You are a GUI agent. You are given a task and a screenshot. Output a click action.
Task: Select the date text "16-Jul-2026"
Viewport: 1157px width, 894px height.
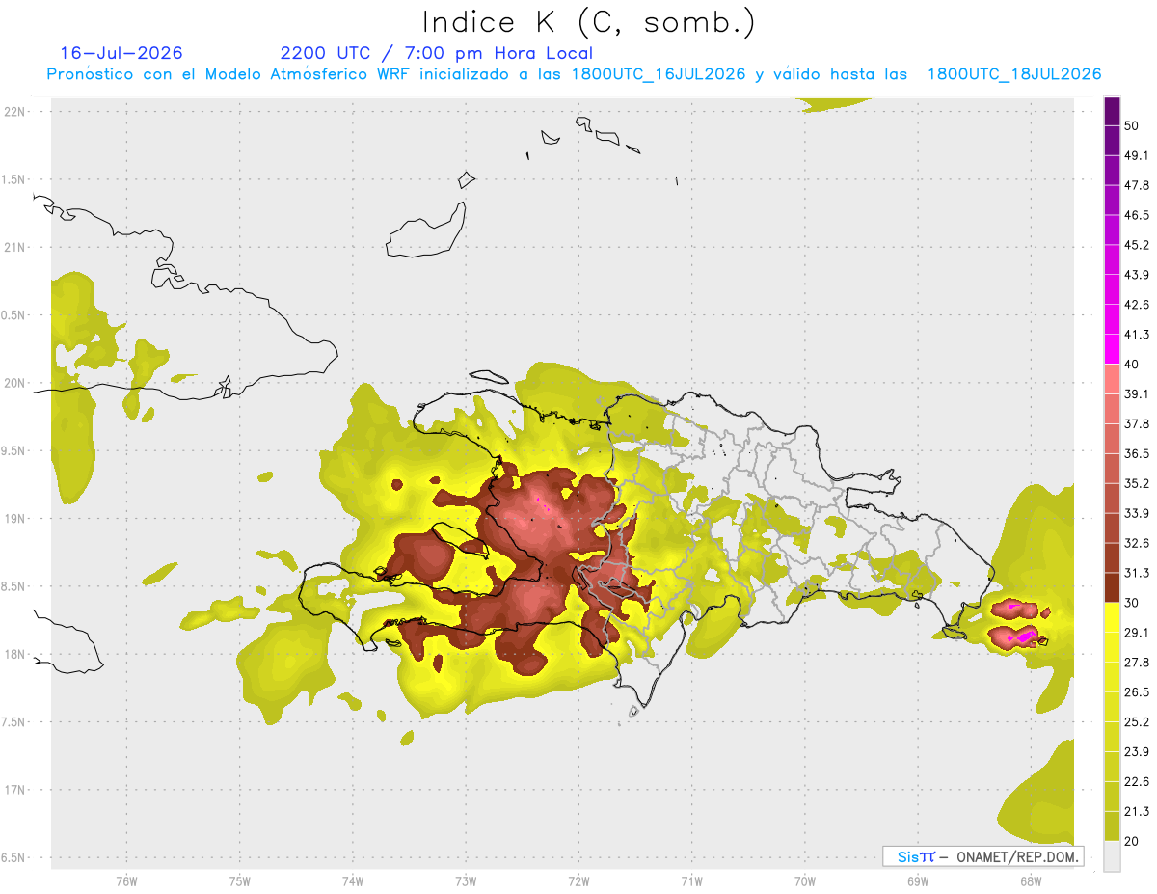point(121,53)
